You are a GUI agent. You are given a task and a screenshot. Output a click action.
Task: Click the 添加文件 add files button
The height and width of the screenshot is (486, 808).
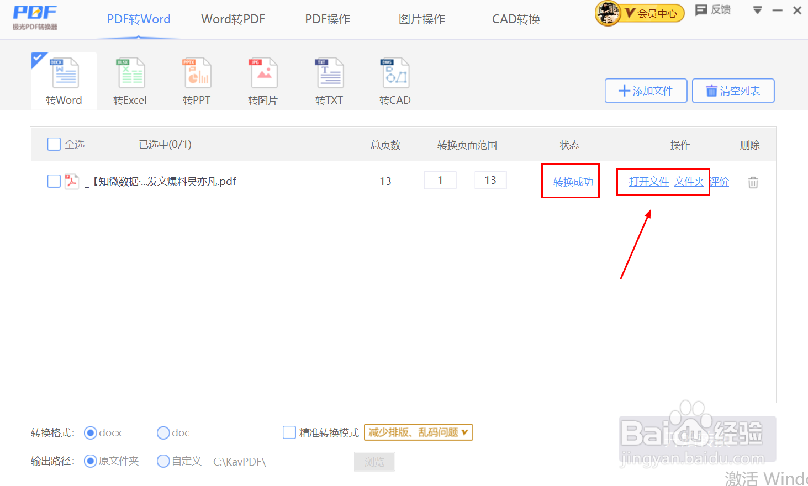[x=646, y=91]
